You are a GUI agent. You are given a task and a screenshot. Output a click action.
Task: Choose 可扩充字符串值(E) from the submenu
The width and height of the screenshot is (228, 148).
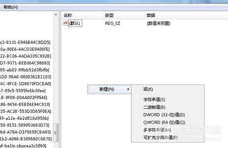click(x=168, y=137)
